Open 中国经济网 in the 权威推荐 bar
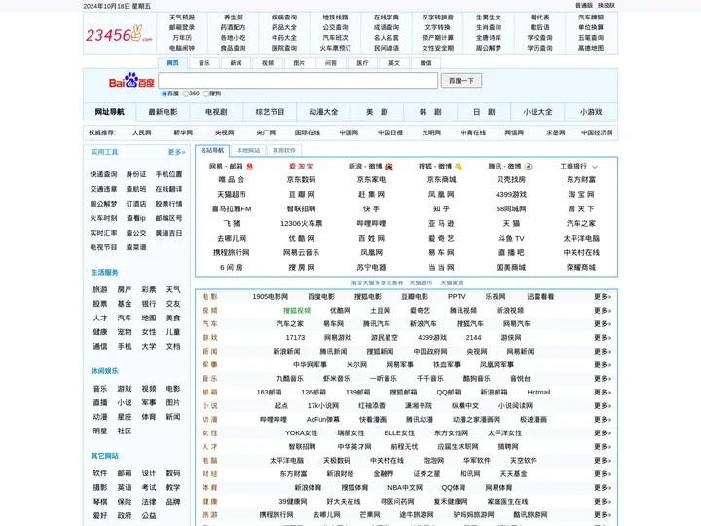701x526 pixels. pyautogui.click(x=597, y=132)
